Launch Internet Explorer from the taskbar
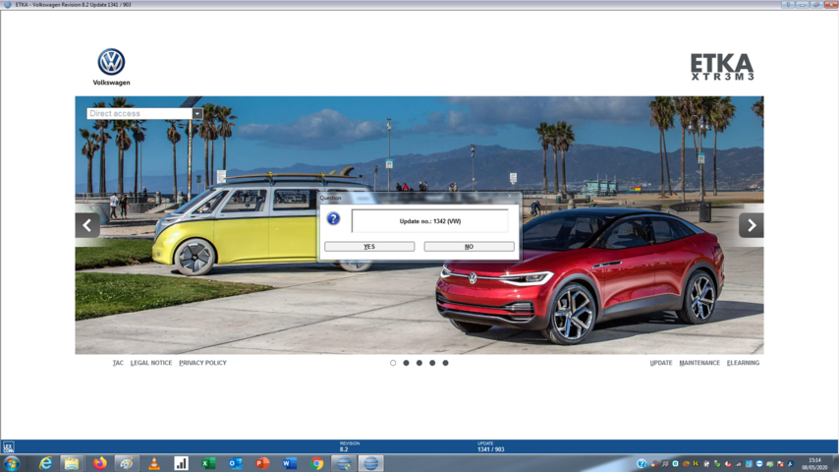 [45, 463]
